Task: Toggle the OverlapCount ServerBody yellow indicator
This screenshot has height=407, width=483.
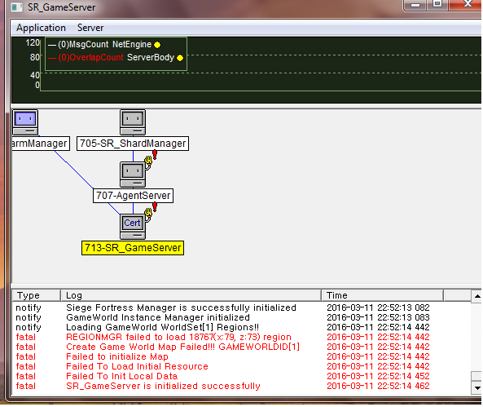Action: tap(180, 58)
